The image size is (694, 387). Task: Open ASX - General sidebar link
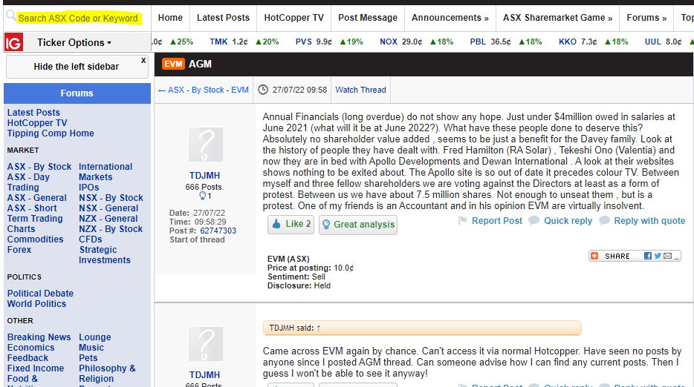[x=36, y=197]
